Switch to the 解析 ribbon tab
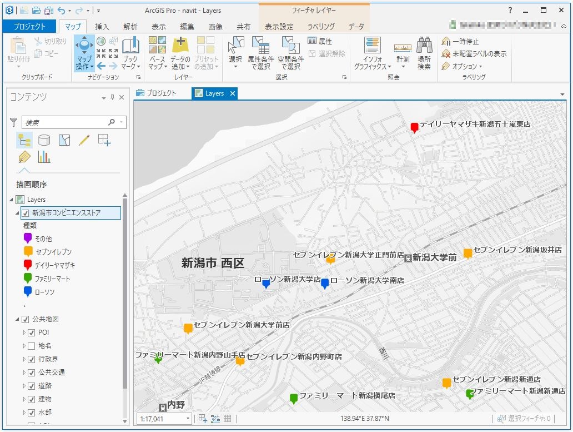Image resolution: width=573 pixels, height=432 pixels. pyautogui.click(x=130, y=27)
